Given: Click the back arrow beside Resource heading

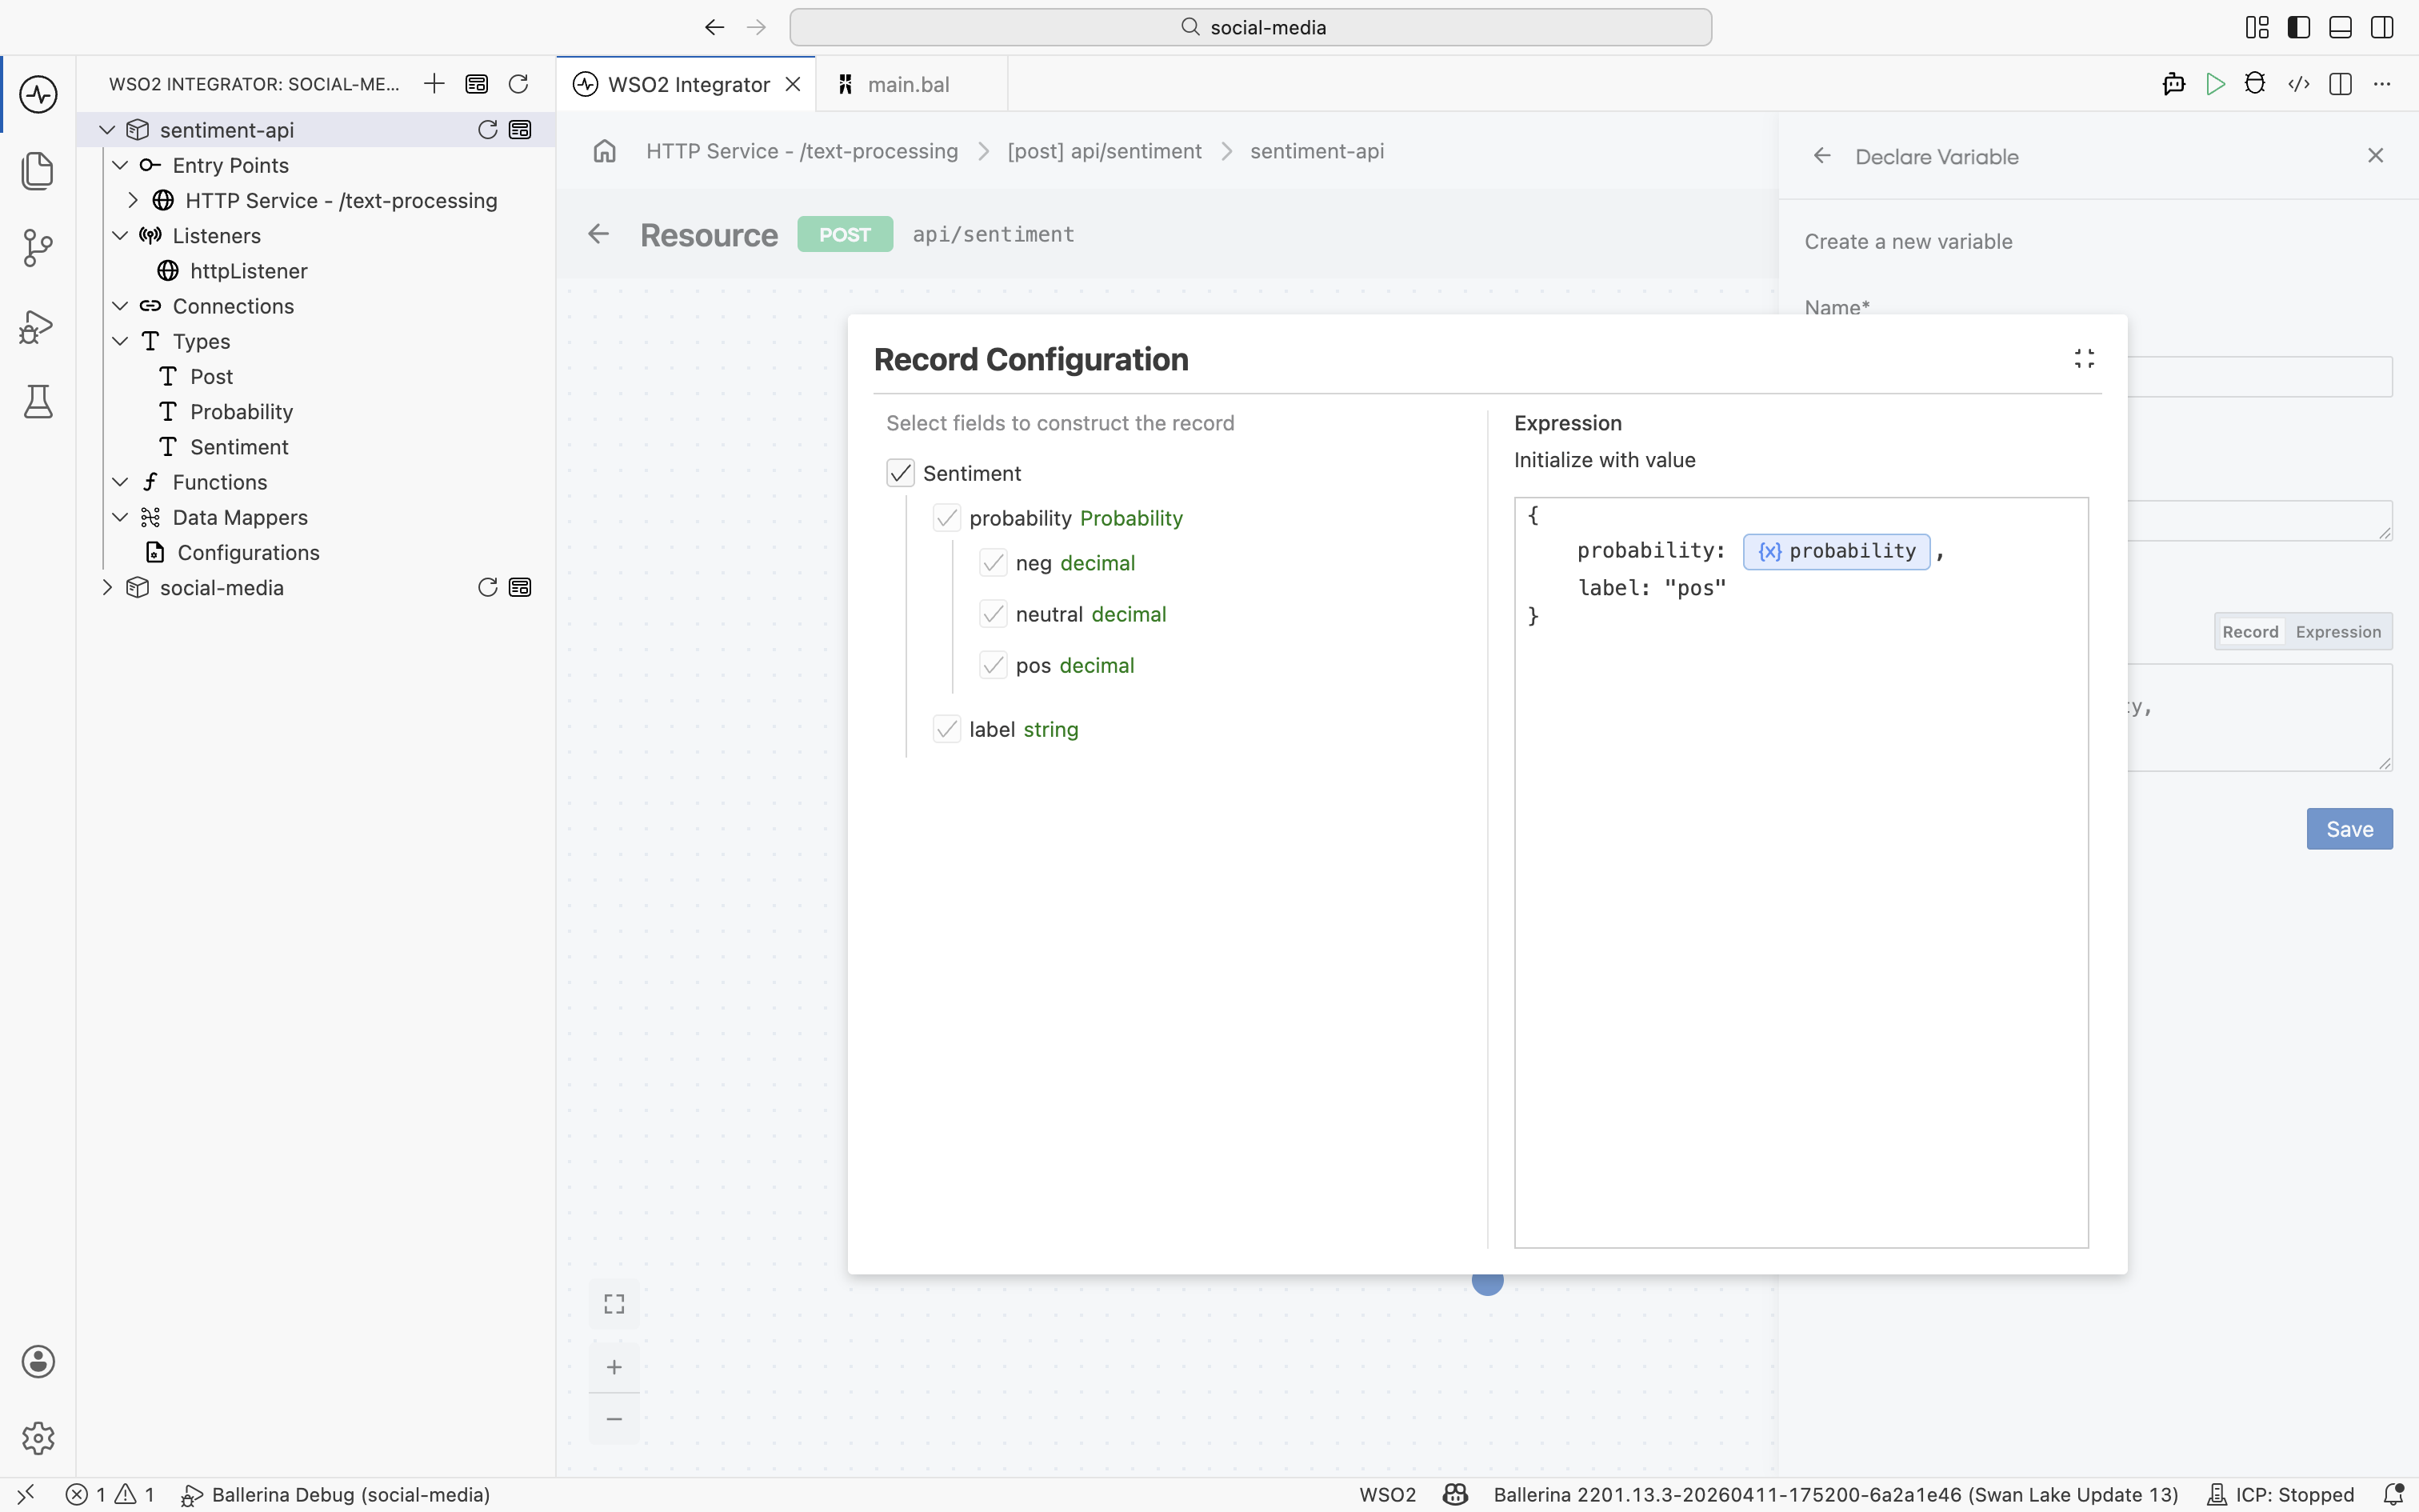Looking at the screenshot, I should point(598,234).
